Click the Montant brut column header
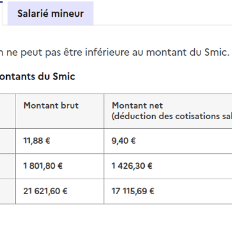Image resolution: width=232 pixels, height=227 pixels. pyautogui.click(x=60, y=111)
